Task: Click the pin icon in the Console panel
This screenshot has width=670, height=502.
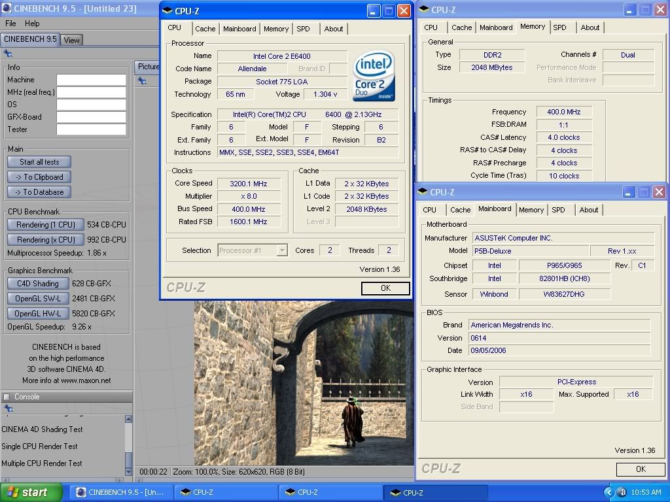Action: [8, 409]
